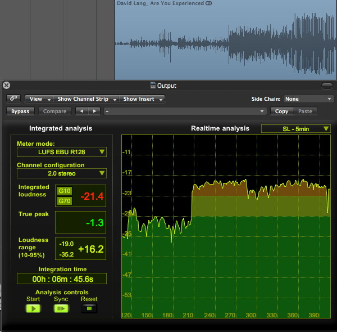This screenshot has width=337, height=332.
Task: Open Show Insert menu
Action: coord(142,99)
